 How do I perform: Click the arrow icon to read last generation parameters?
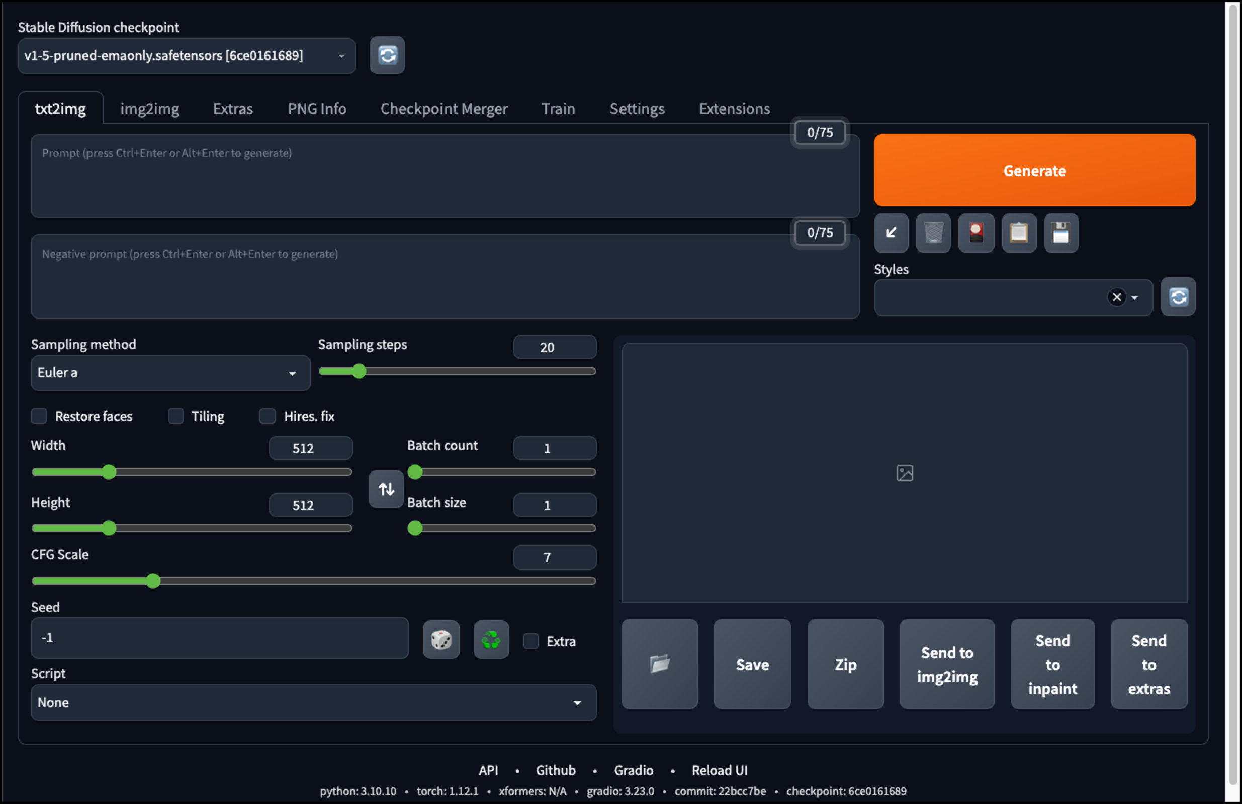point(891,233)
